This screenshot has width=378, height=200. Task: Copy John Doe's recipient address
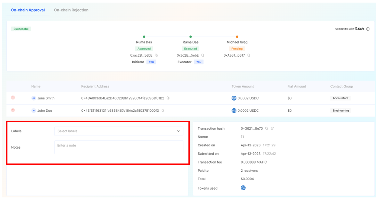point(163,111)
